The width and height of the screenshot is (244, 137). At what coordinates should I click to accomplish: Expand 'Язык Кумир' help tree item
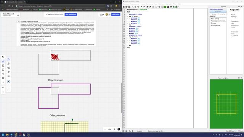[x=210, y=19]
